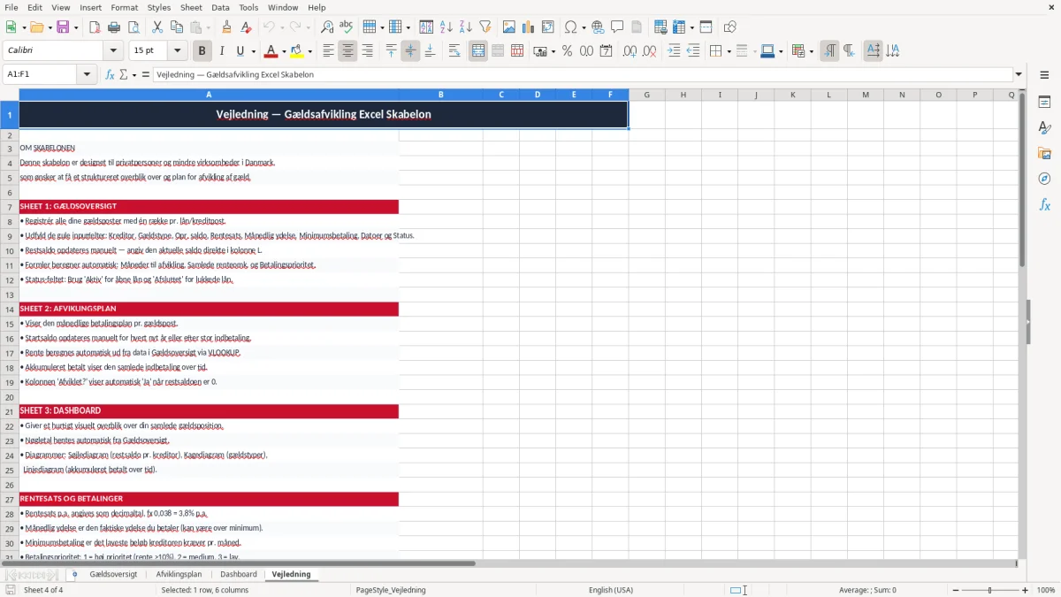Click the Export as PDF icon
Viewport: 1061px width, 597px height.
[95, 27]
